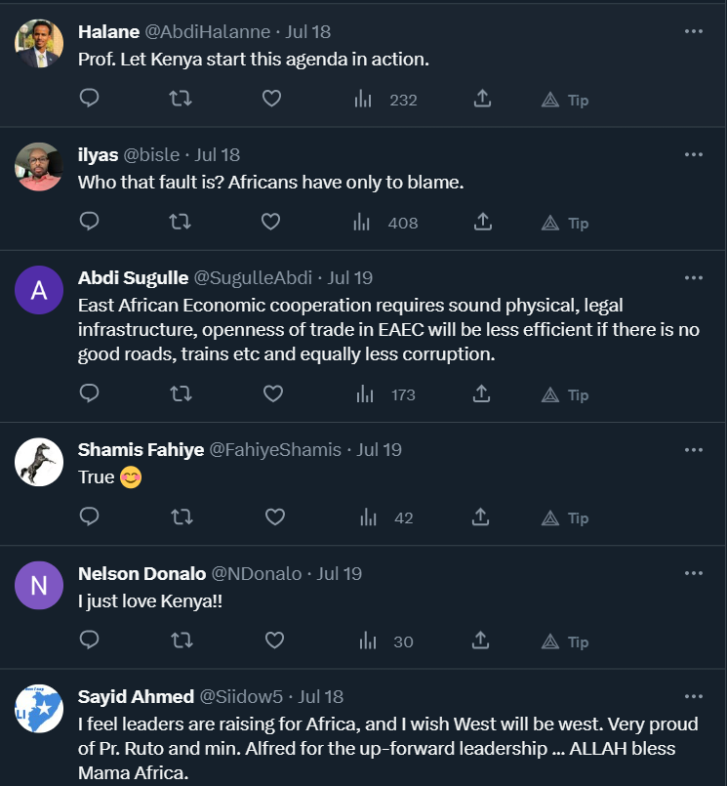Tip Halane for the tweet
Image resolution: width=727 pixels, height=786 pixels.
click(x=565, y=100)
